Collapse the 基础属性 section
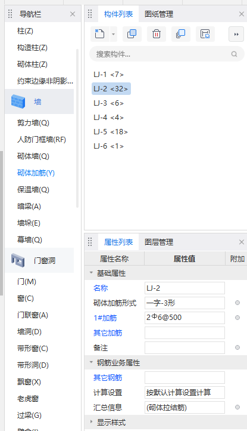The height and width of the screenshot is (431, 247). pos(91,273)
